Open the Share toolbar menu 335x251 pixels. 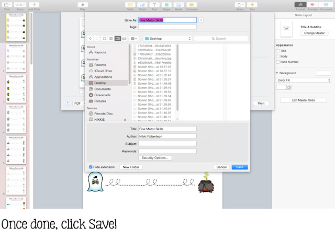(x=240, y=5)
